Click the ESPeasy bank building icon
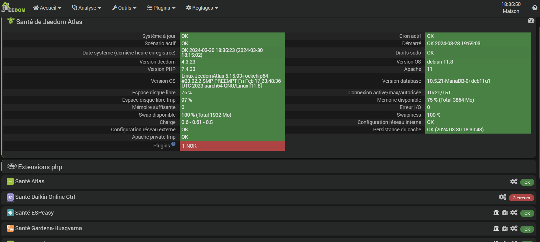Screen dimensions: 540x242 point(496,213)
